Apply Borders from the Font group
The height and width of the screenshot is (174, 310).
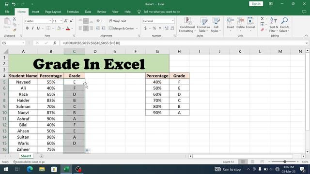[48, 28]
